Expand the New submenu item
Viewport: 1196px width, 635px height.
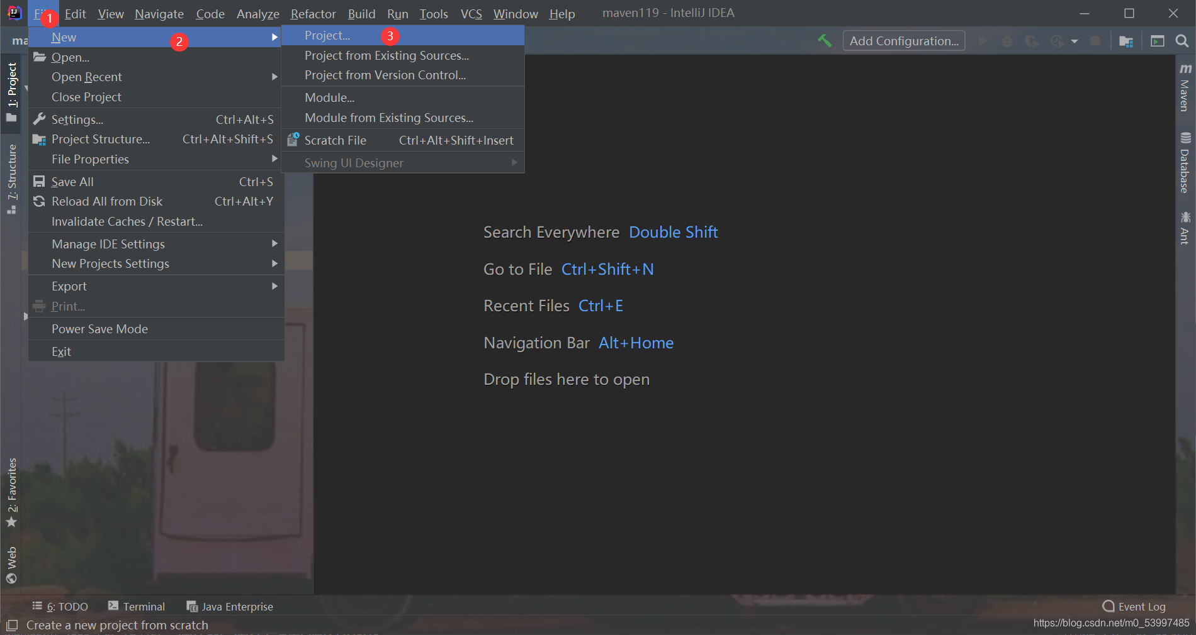pyautogui.click(x=155, y=37)
